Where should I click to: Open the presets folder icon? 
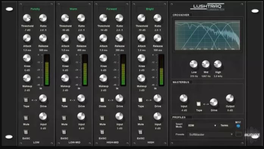click(239, 134)
